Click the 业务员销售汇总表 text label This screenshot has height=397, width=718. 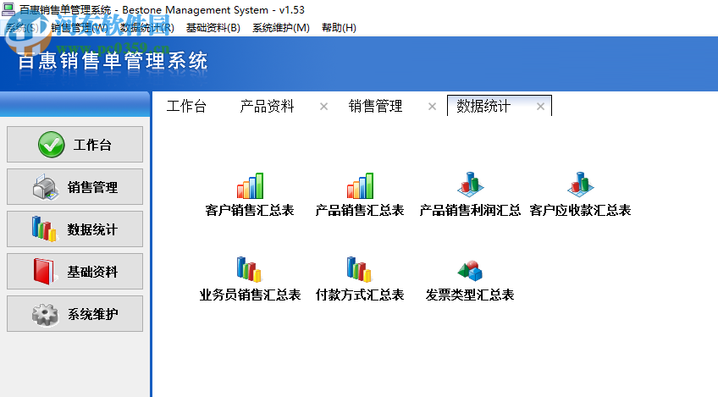click(250, 295)
